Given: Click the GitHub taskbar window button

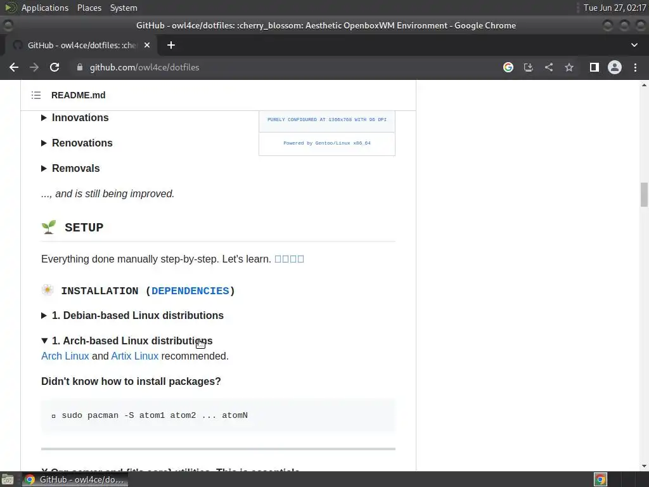Looking at the screenshot, I should (75, 479).
